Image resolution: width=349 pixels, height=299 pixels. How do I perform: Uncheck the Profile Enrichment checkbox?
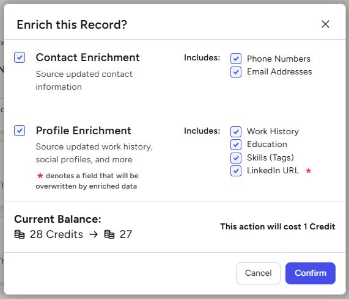(20, 131)
